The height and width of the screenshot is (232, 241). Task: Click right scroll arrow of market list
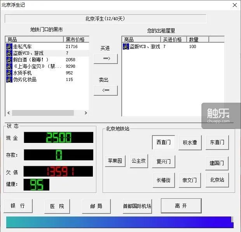(x=86, y=113)
